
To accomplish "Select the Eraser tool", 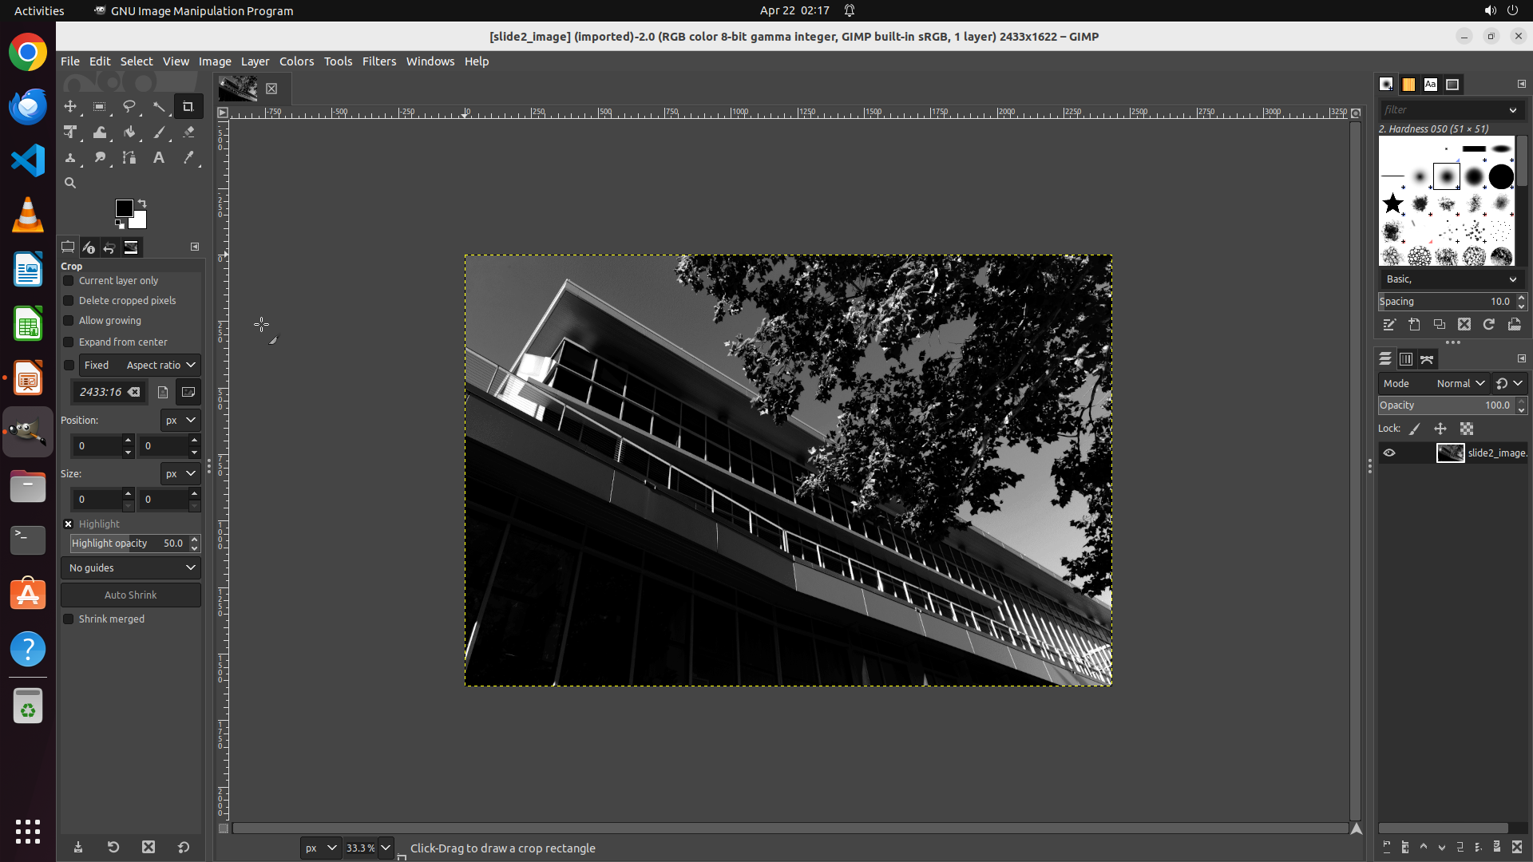I will [188, 132].
